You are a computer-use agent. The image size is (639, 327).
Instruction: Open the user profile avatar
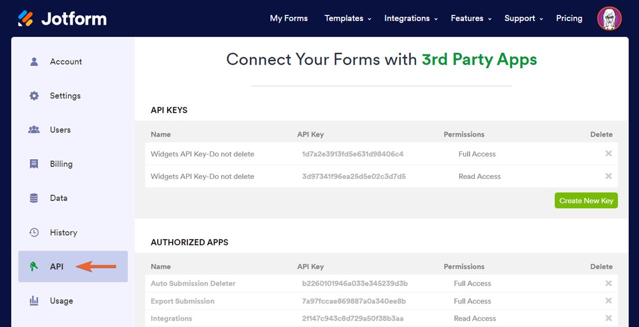[609, 18]
